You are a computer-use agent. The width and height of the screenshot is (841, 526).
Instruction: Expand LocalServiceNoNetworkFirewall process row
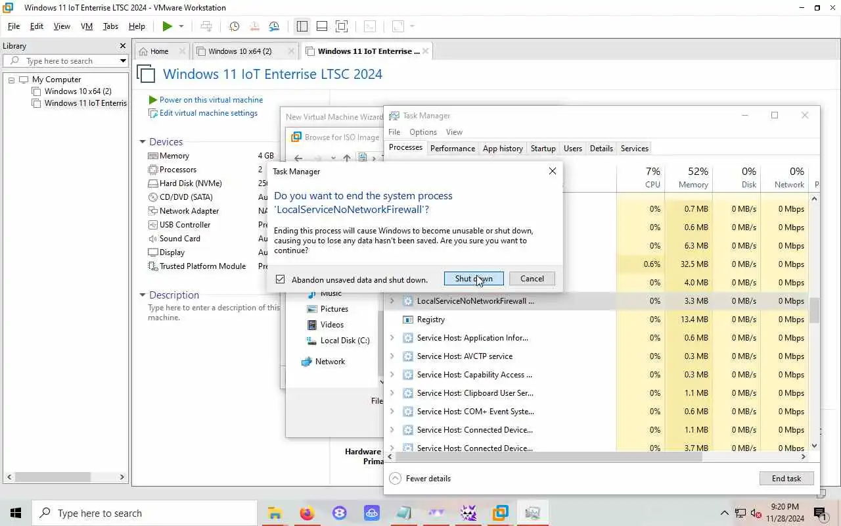[x=392, y=301]
